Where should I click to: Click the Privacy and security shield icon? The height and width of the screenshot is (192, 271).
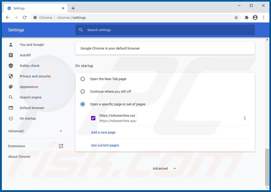point(11,76)
